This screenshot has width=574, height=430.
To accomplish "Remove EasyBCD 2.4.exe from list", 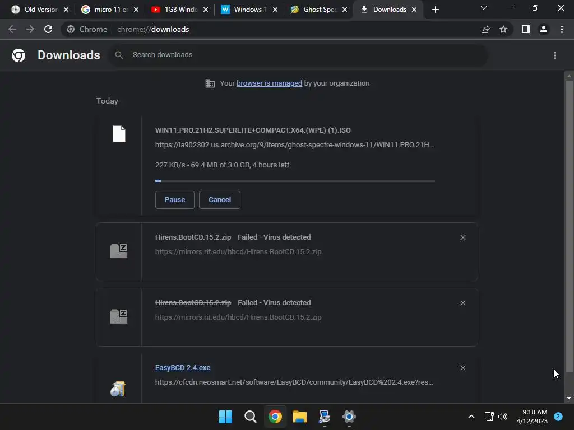I will click(x=462, y=368).
